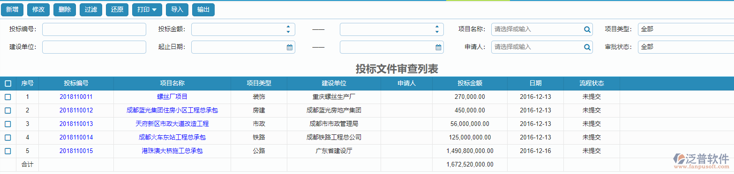Sort by 投标编号 column header
The width and height of the screenshot is (734, 174).
point(76,84)
